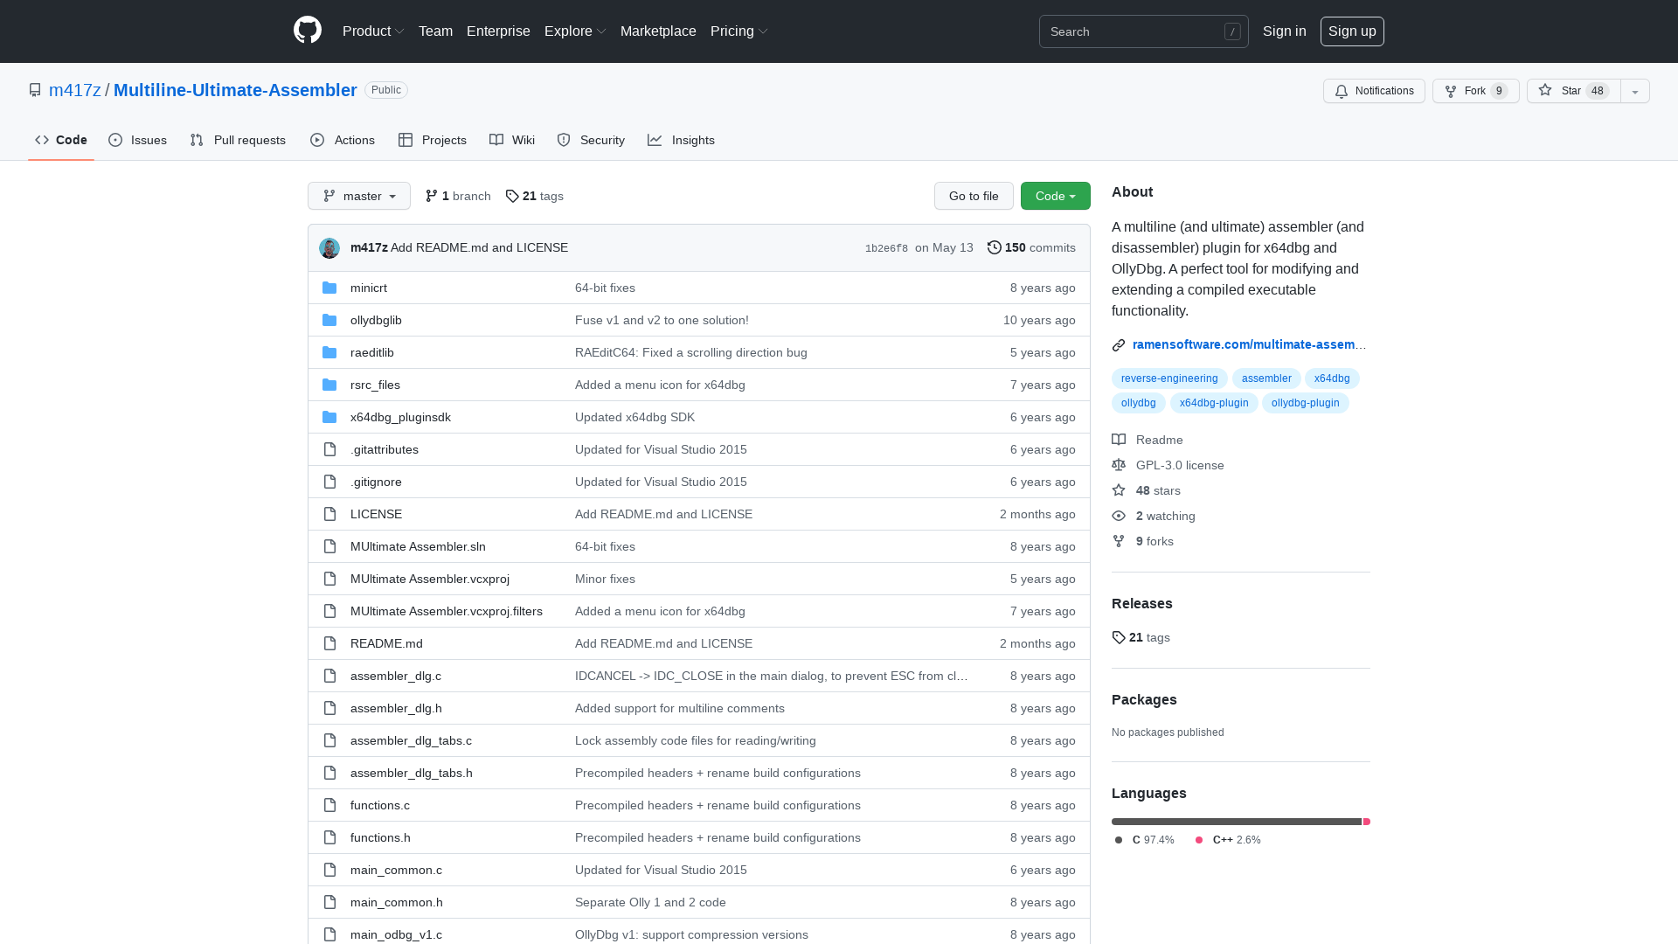Click the repository icon beside m417z
The width and height of the screenshot is (1678, 944).
[35, 90]
